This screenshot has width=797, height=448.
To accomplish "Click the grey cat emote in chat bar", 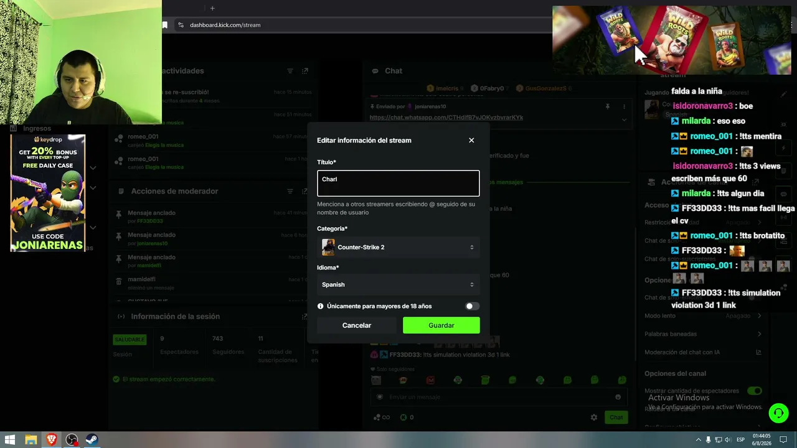I will click(375, 380).
